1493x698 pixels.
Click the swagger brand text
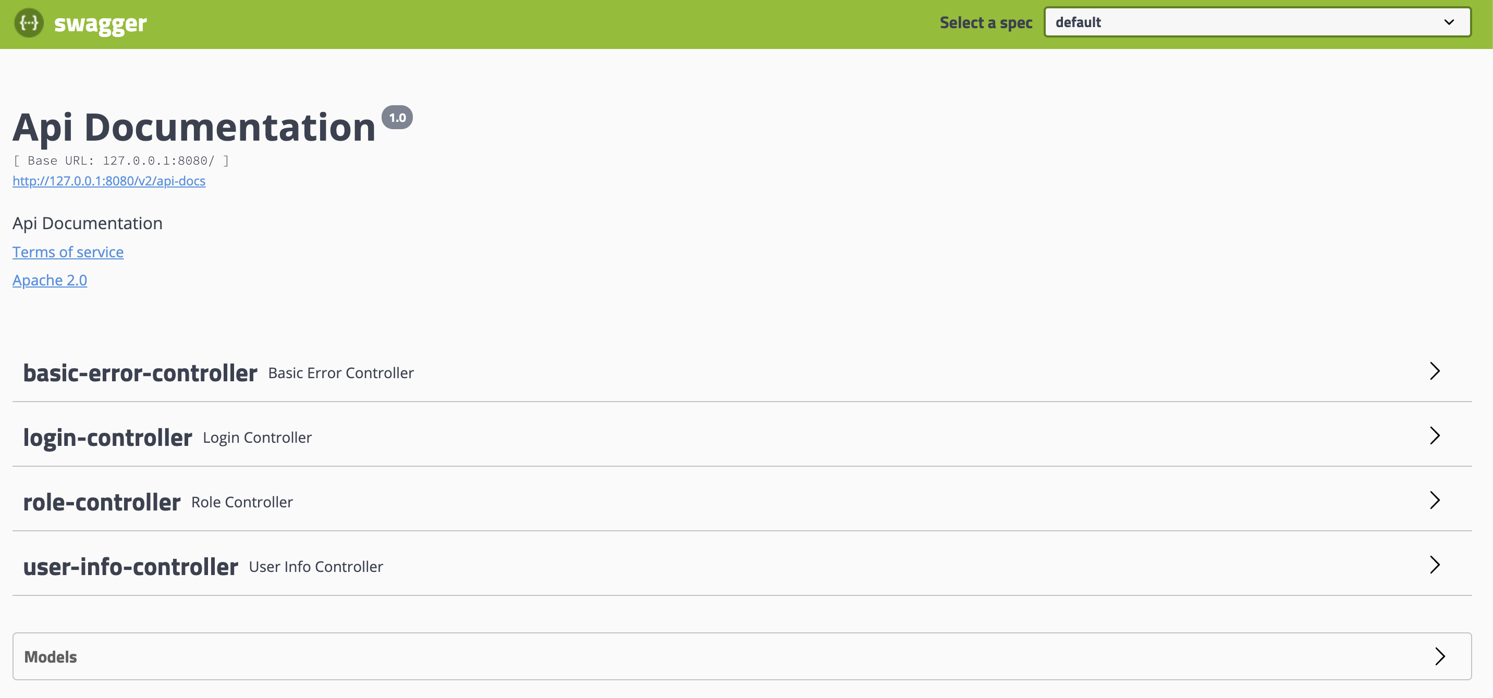point(100,24)
